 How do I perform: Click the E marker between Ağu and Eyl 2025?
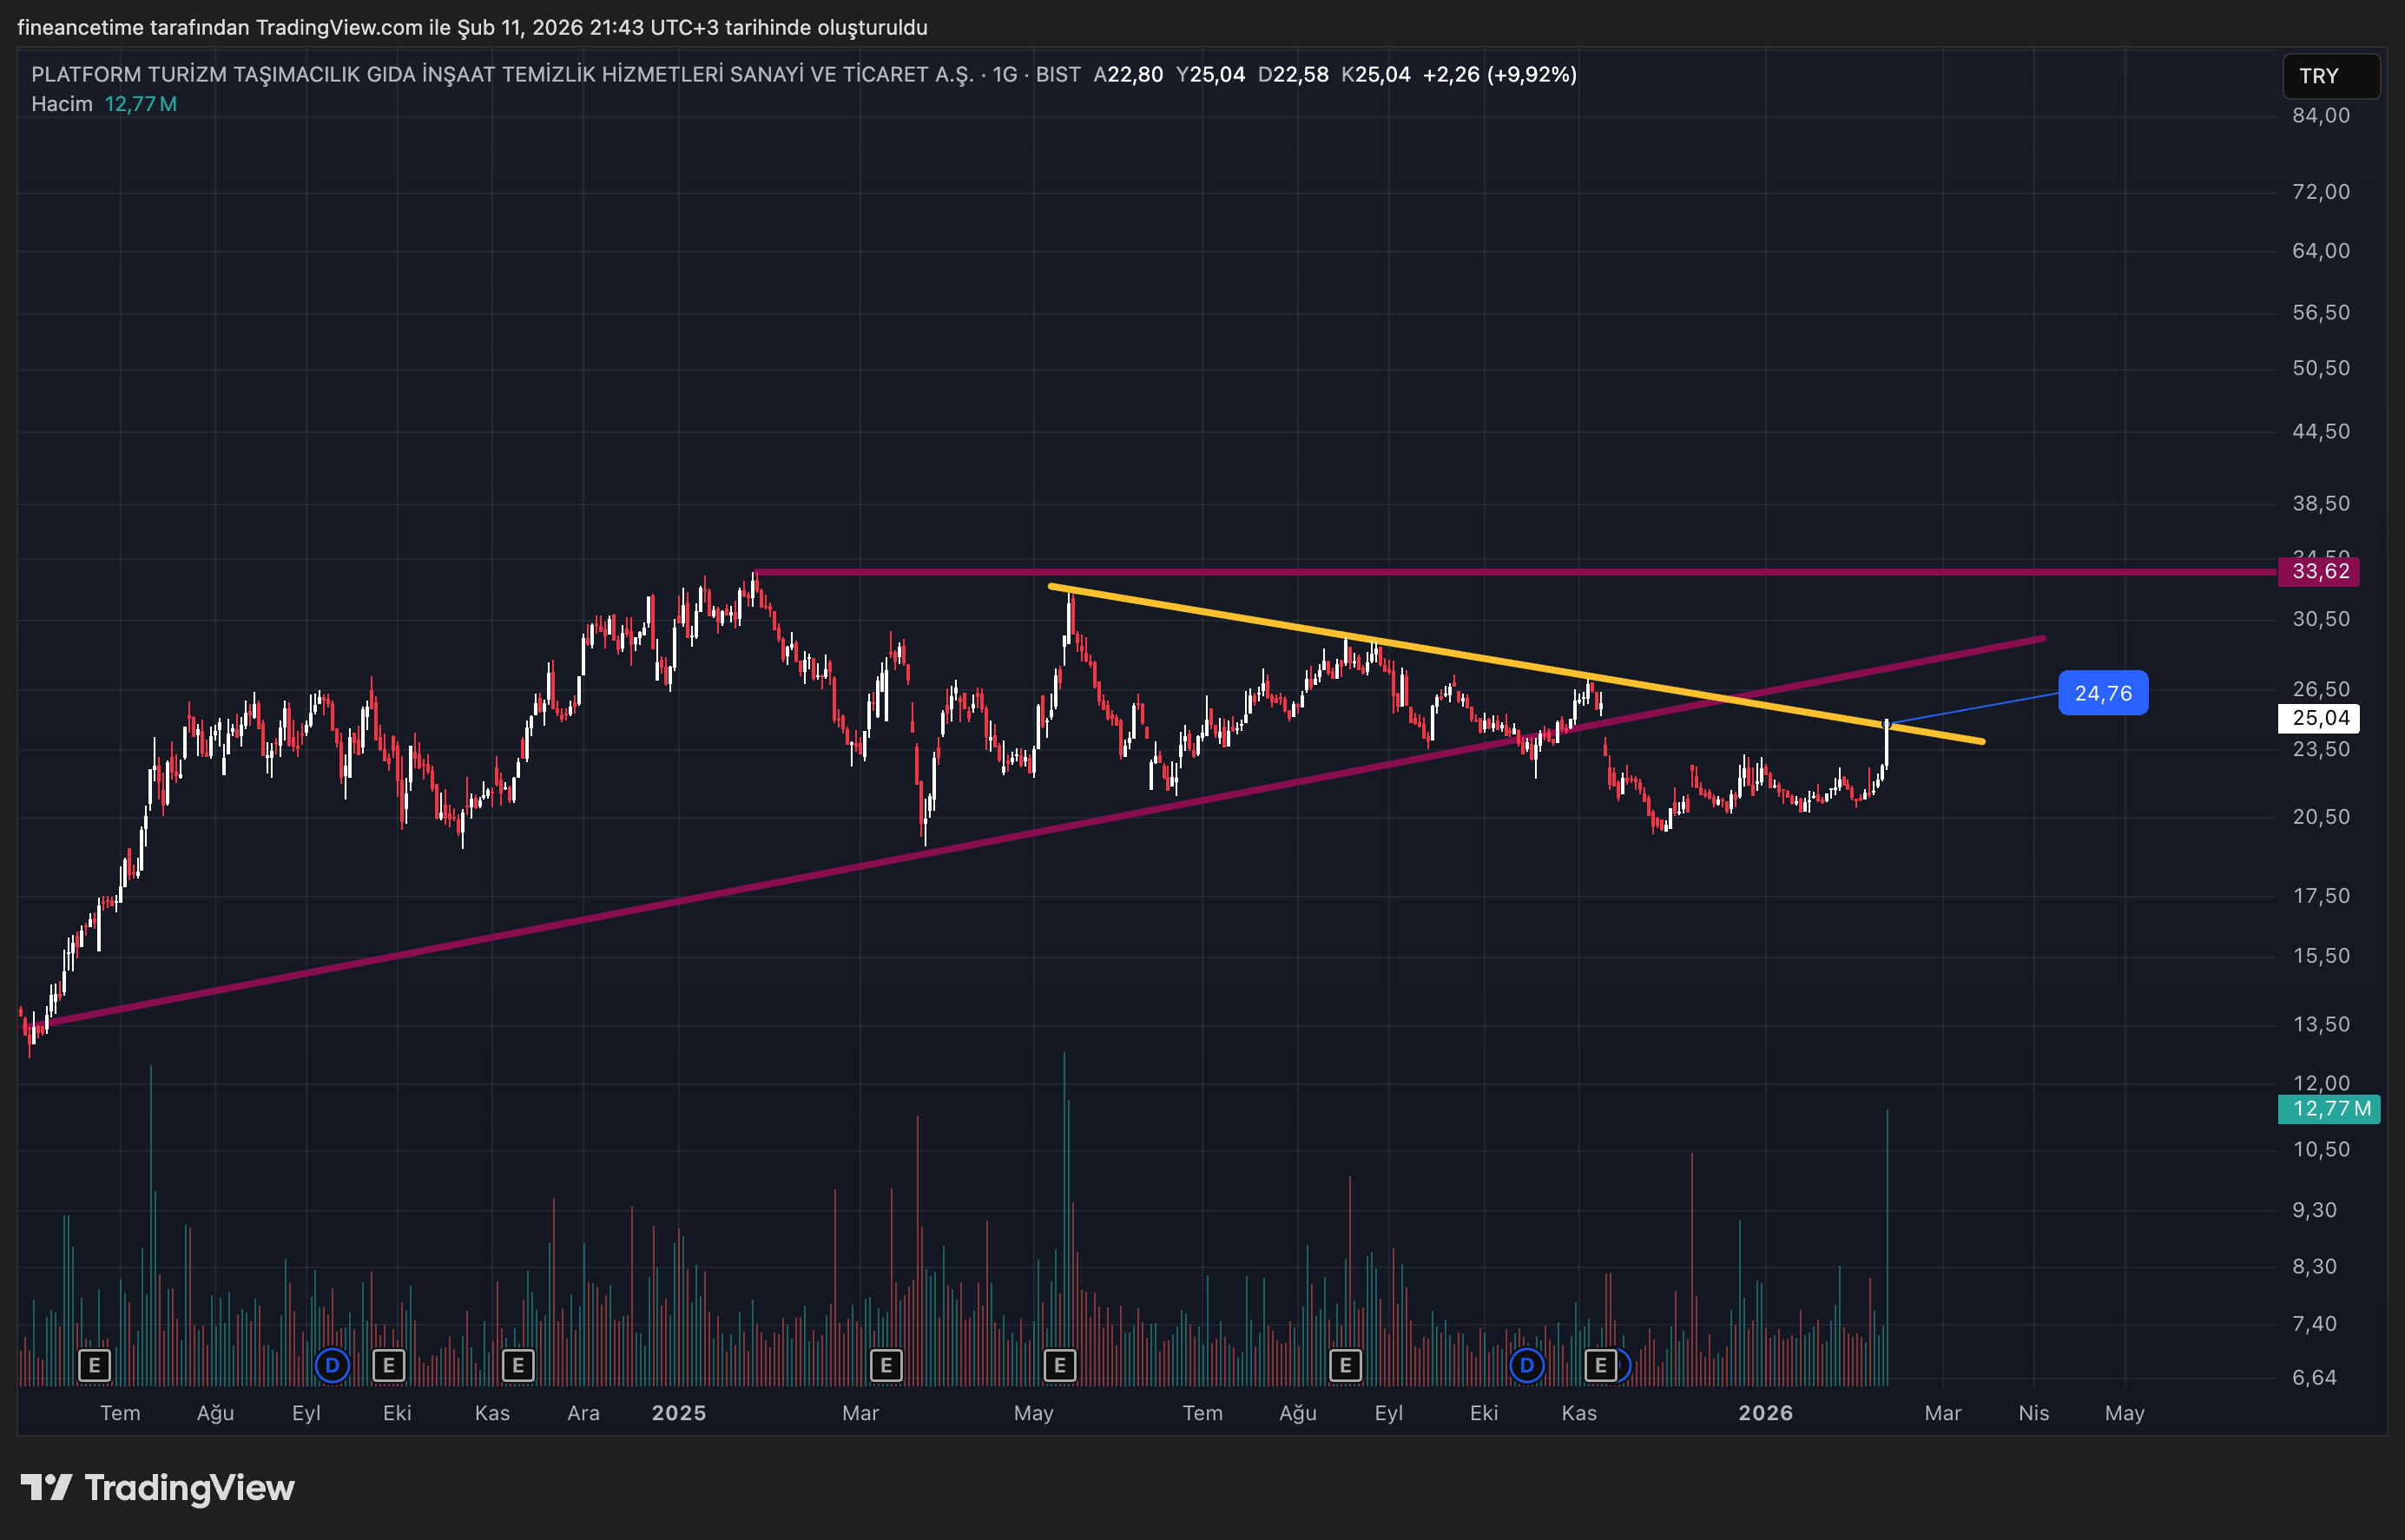tap(1345, 1365)
